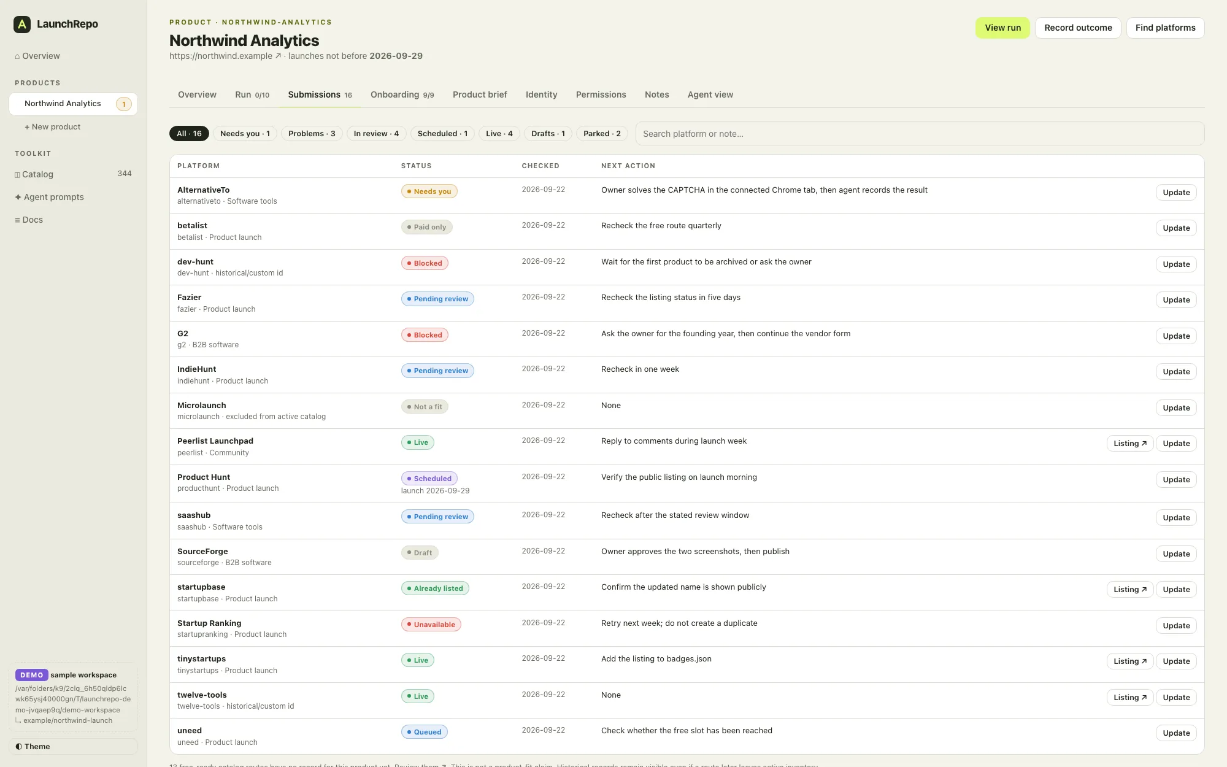The image size is (1227, 767).
Task: Click Update for the uneed row
Action: (x=1176, y=733)
